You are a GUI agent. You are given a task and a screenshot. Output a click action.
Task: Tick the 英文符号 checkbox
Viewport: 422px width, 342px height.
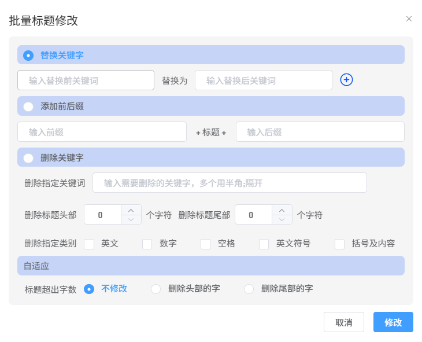tap(264, 244)
